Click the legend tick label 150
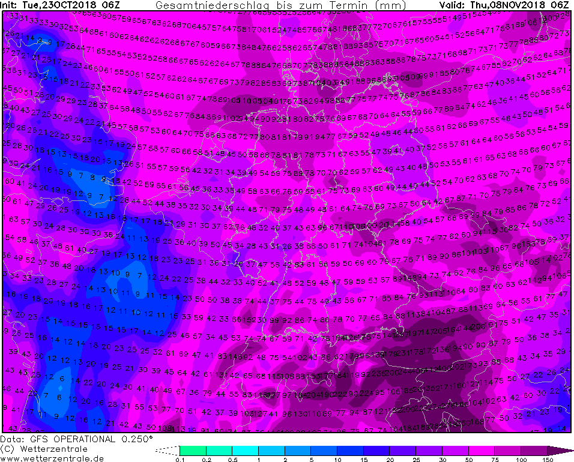This screenshot has width=574, height=462. 548,460
